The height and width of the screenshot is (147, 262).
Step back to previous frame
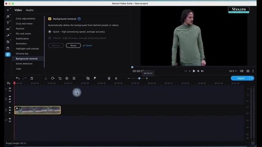[x=190, y=71]
